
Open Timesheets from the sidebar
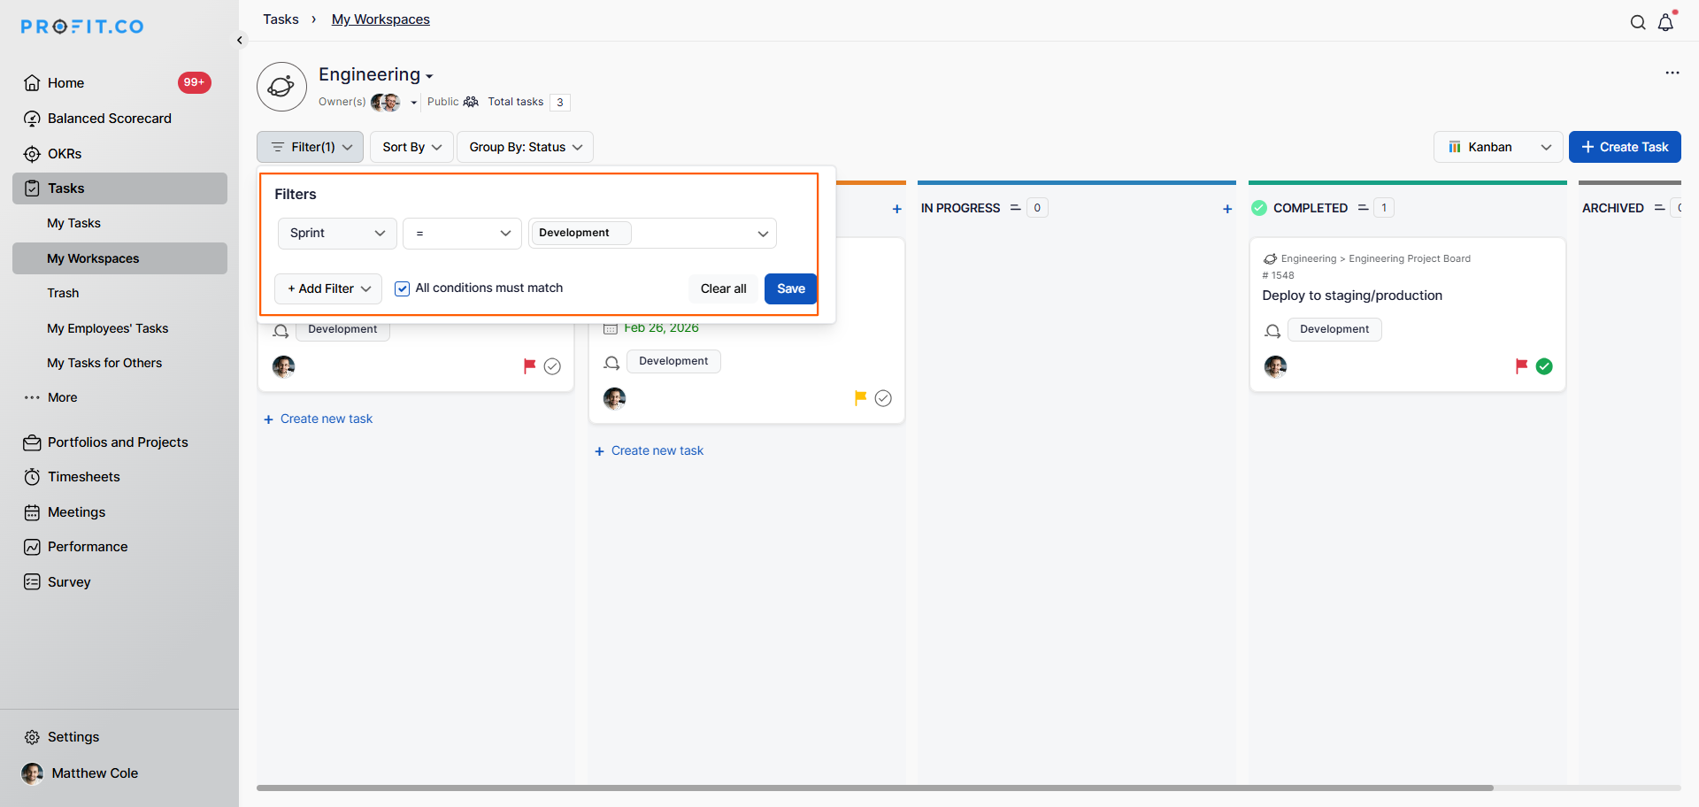(83, 477)
